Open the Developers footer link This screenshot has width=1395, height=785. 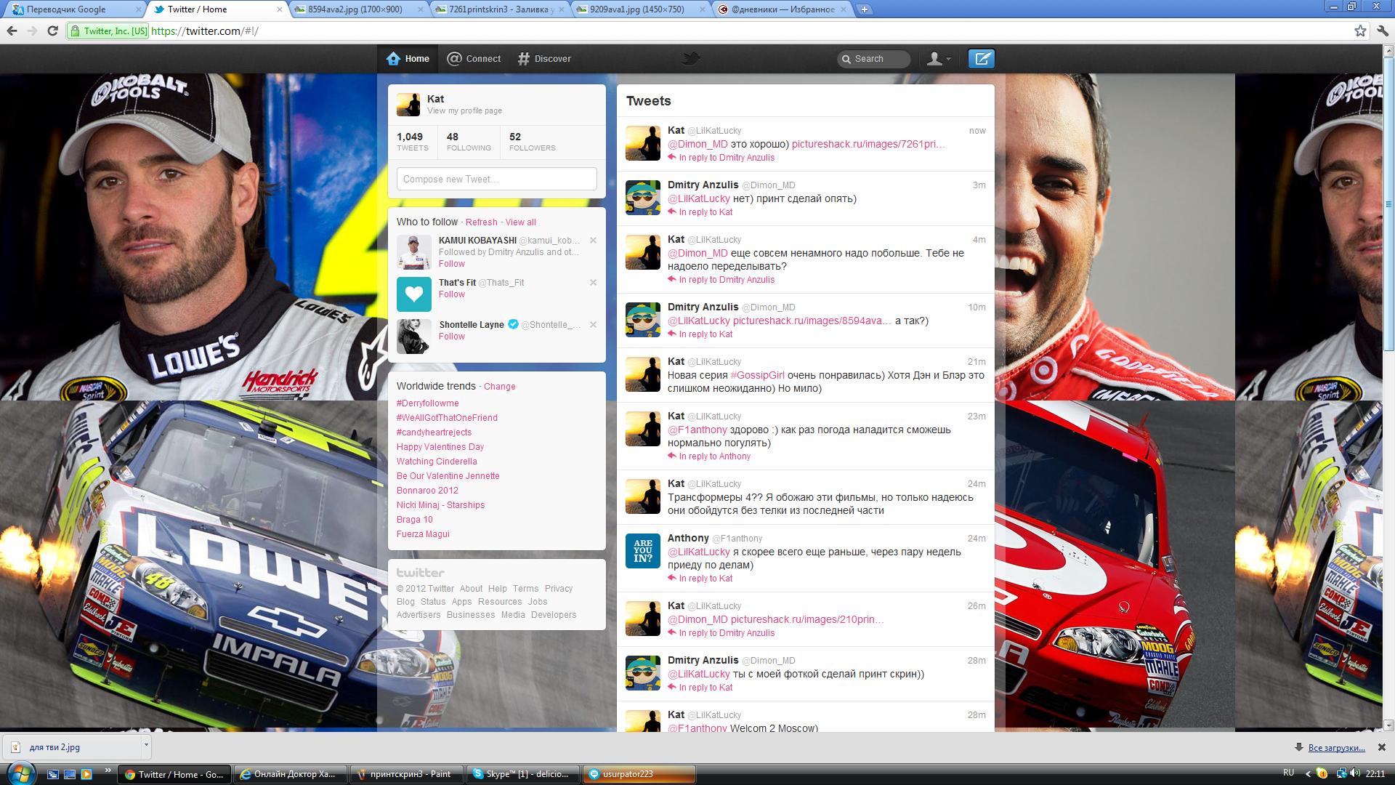554,615
